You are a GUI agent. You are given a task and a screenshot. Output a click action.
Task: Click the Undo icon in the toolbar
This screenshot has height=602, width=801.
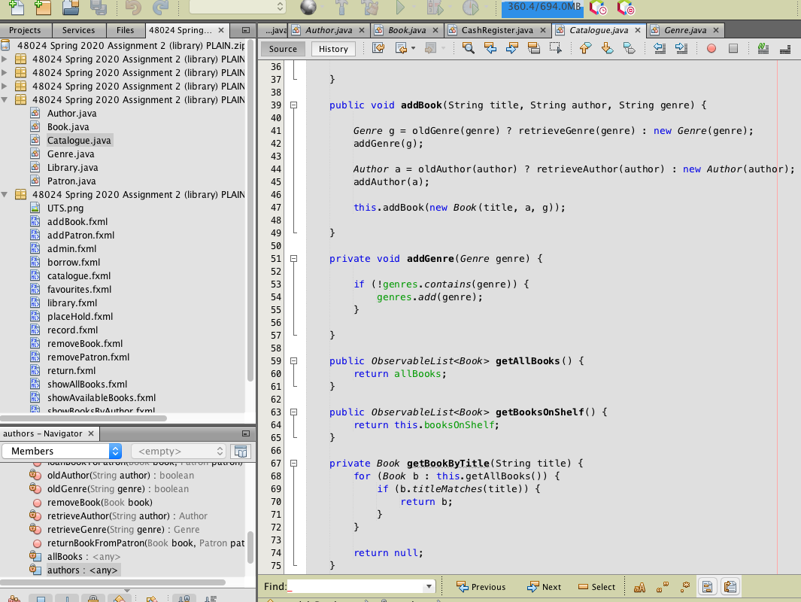click(x=135, y=9)
